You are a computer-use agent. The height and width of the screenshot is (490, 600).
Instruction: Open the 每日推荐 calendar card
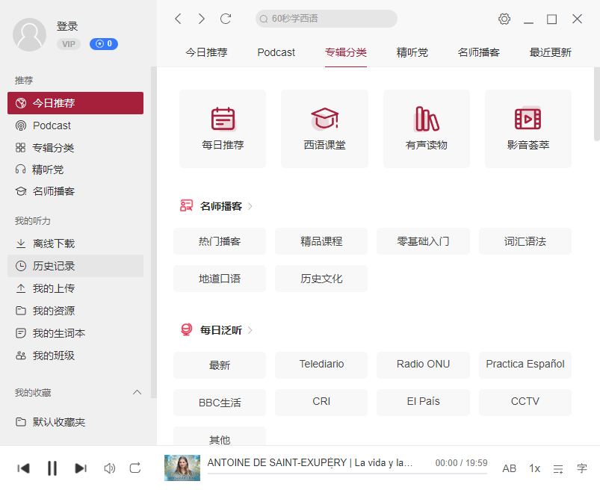coord(223,128)
